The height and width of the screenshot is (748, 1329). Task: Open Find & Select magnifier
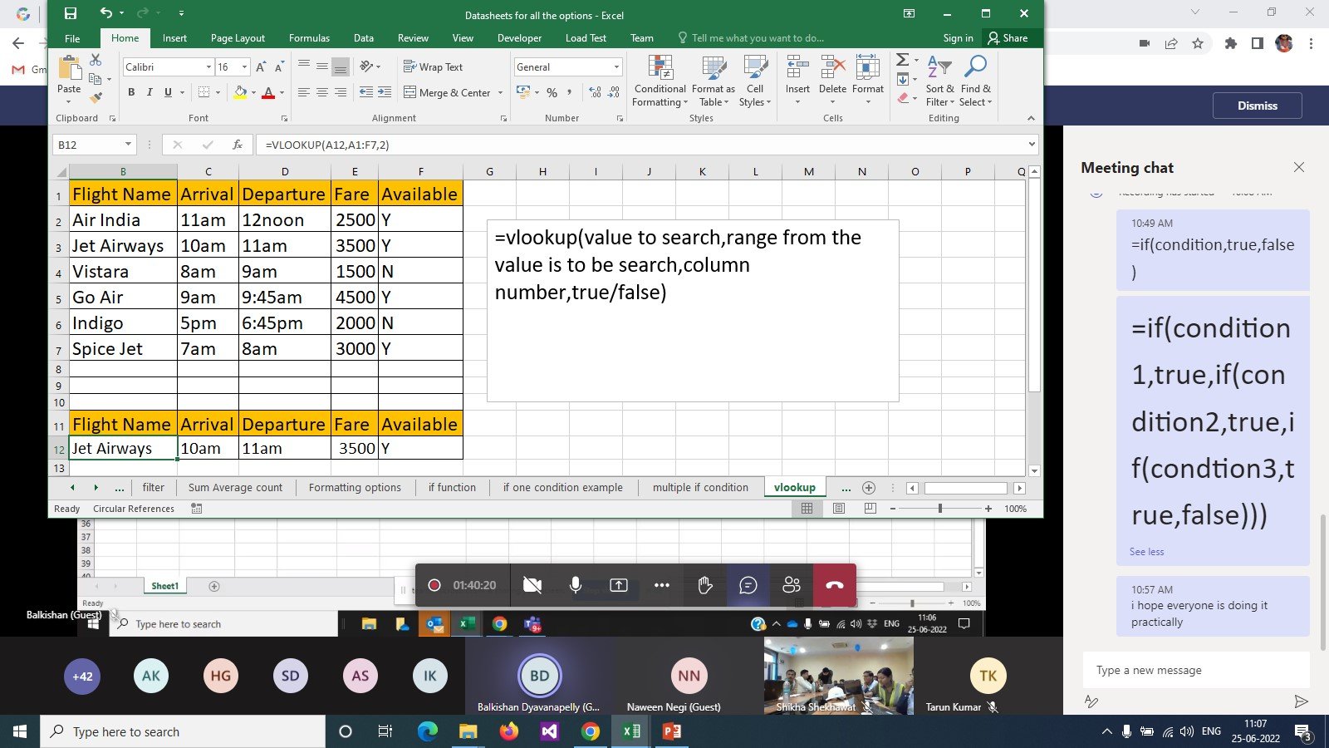(x=976, y=81)
